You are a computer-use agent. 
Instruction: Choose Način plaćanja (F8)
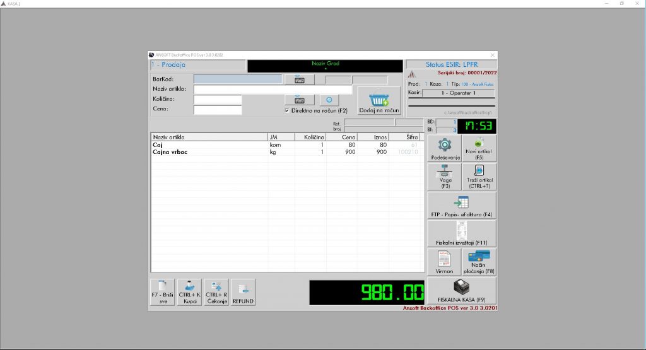click(x=479, y=262)
